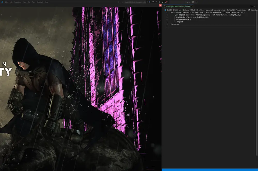
Task: Go forward with the navigation right arrow
Action: [x=122, y=2]
